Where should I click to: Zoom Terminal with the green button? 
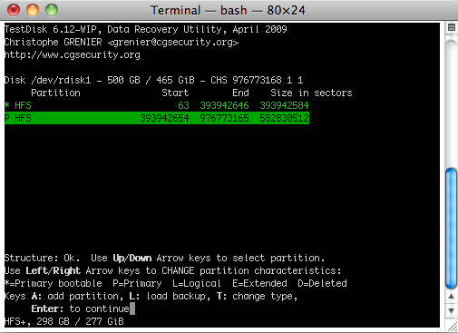coord(52,10)
